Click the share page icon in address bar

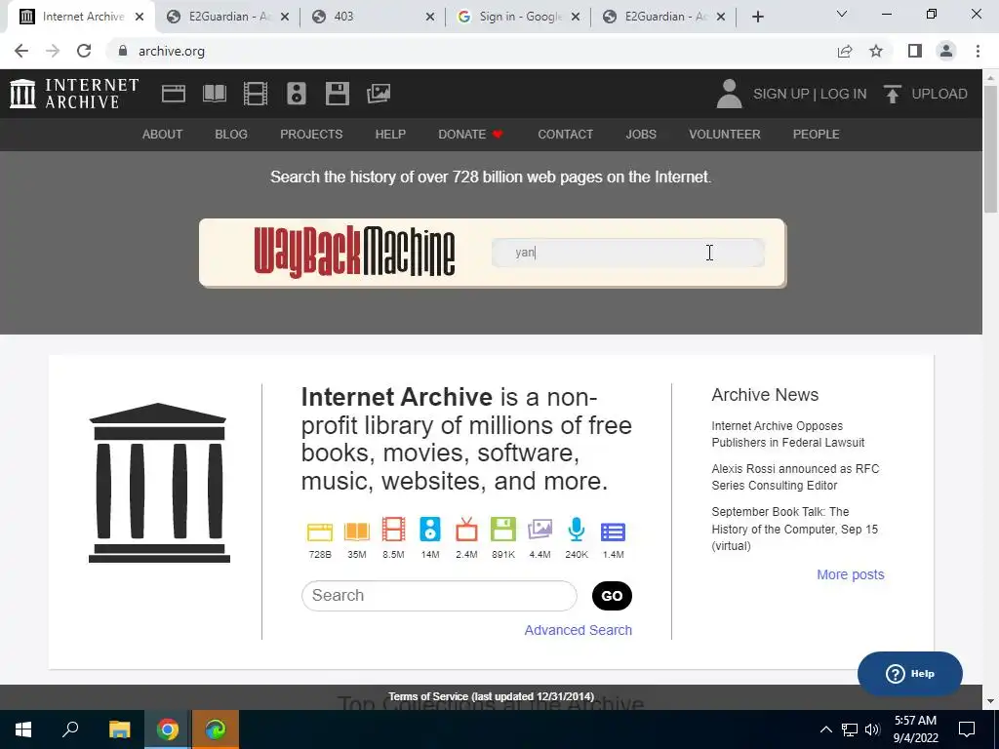[x=845, y=51]
